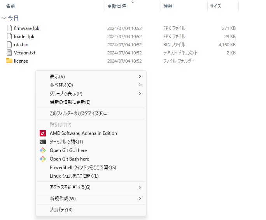Choose PowerShell ウィンドウをここで開く(S)

pyautogui.click(x=91, y=168)
